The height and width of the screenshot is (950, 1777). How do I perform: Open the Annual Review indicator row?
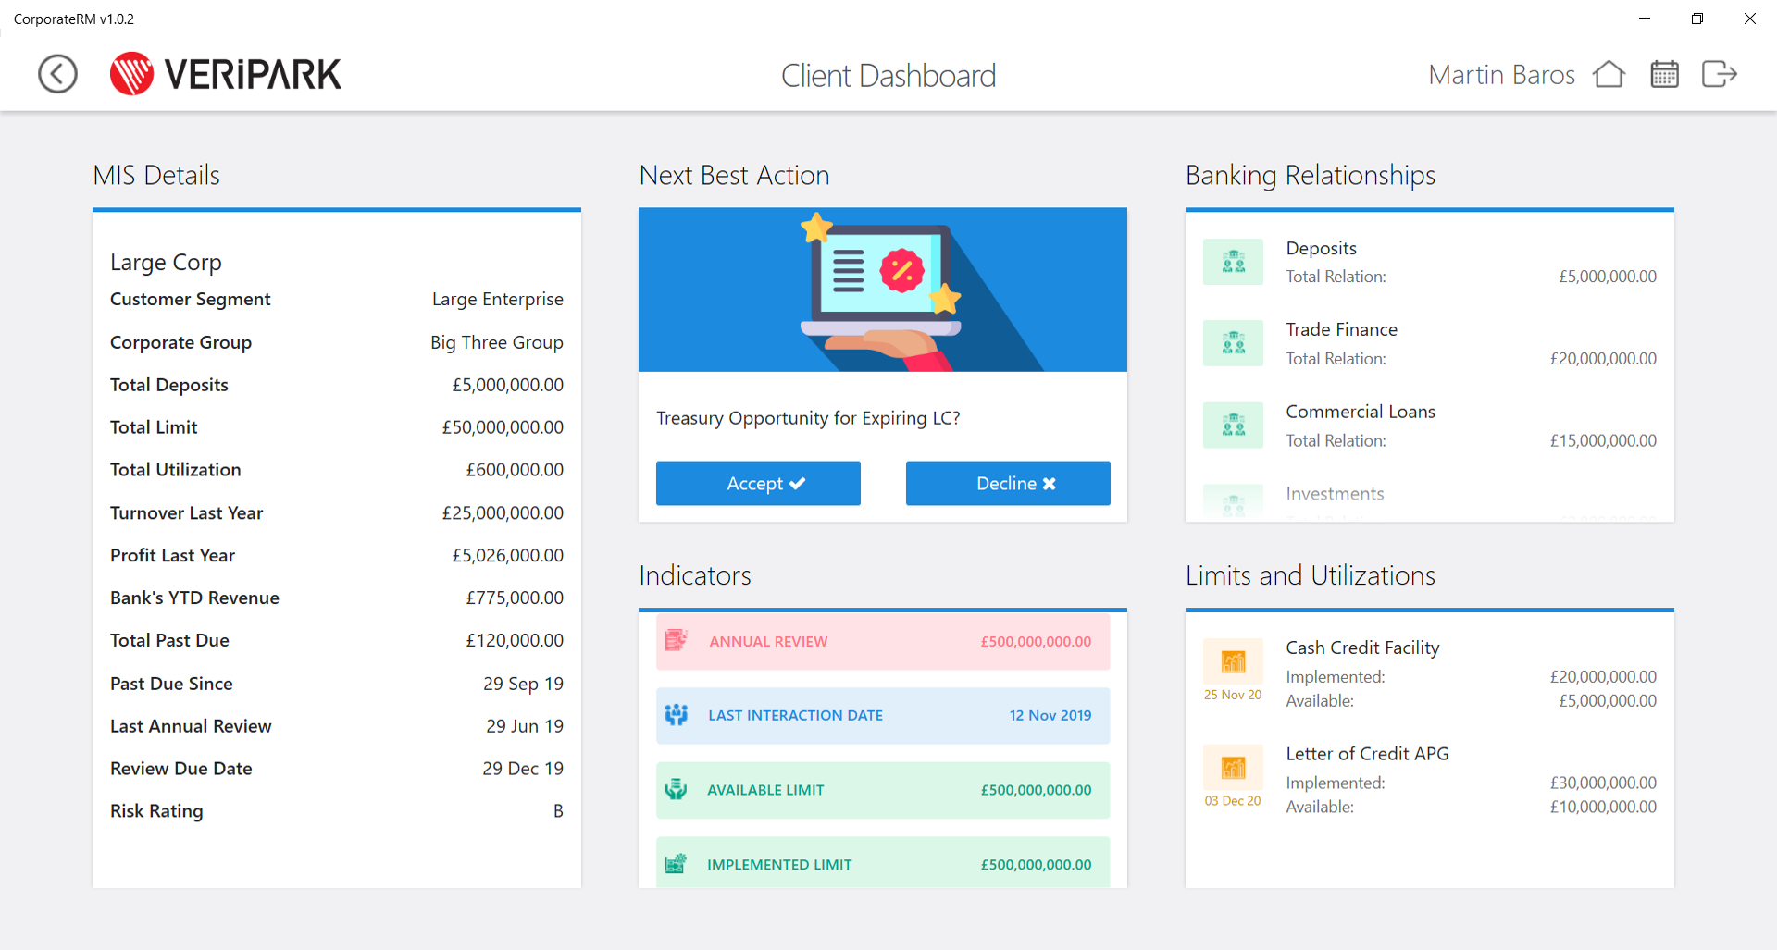[883, 641]
